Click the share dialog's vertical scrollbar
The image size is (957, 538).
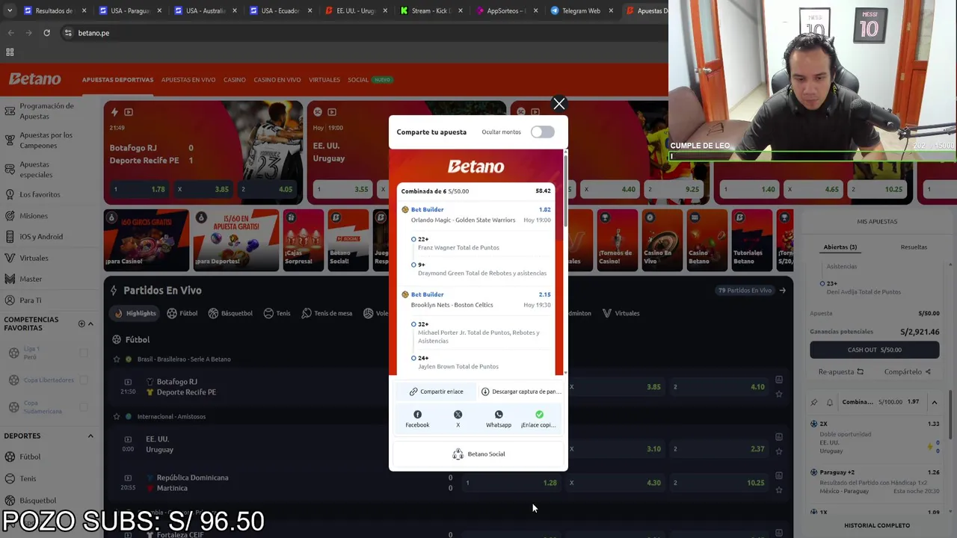coord(565,191)
